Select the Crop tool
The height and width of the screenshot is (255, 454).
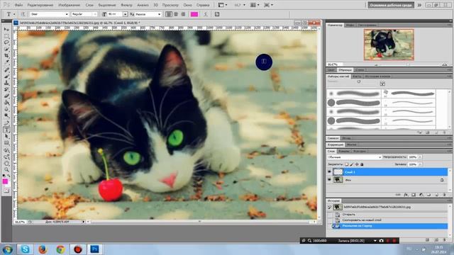pyautogui.click(x=6, y=55)
